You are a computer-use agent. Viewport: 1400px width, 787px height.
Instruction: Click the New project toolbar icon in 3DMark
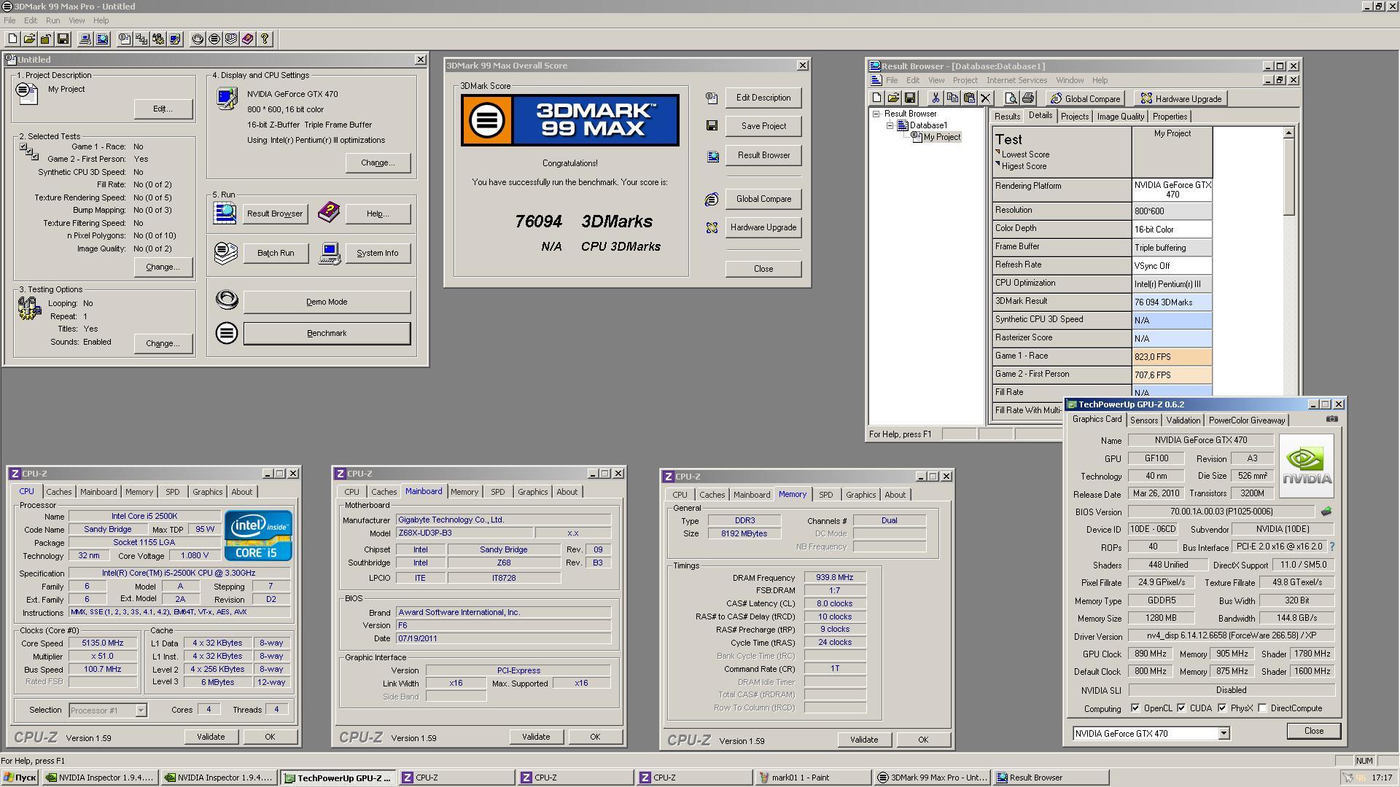click(x=12, y=39)
